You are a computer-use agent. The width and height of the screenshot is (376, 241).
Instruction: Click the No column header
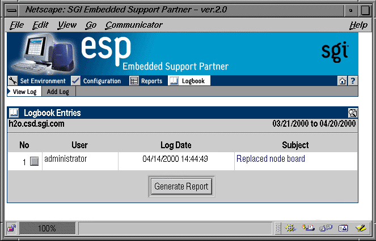click(x=24, y=145)
